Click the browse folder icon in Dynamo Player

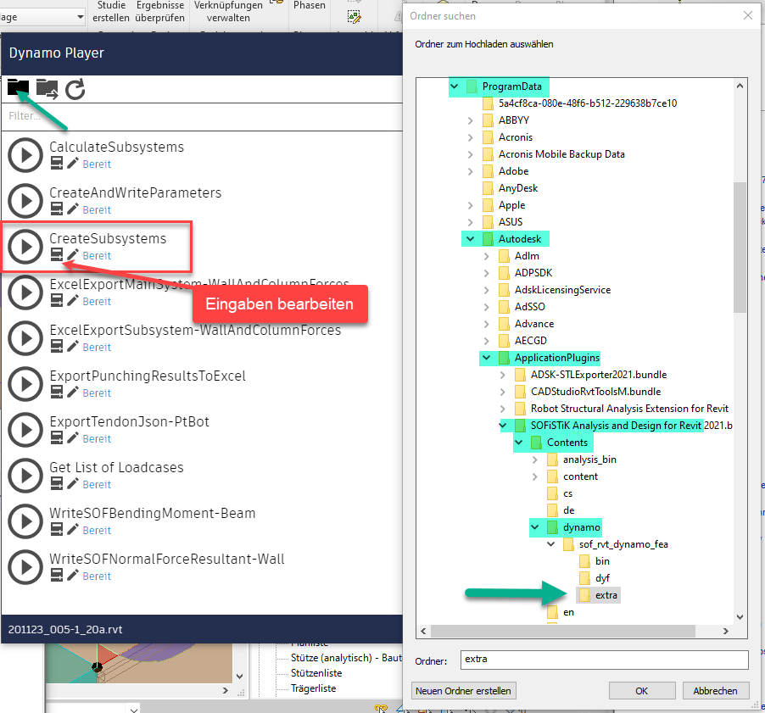(x=18, y=87)
